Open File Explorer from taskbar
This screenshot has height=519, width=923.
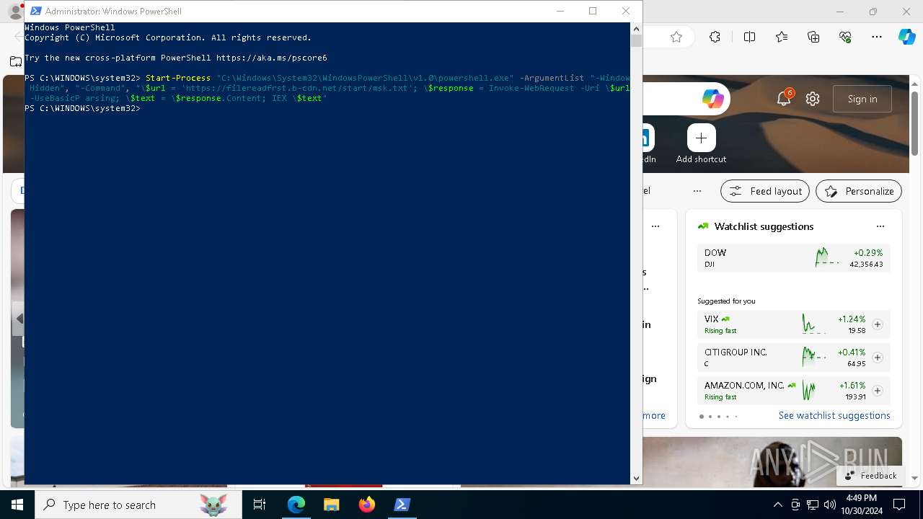pos(331,505)
